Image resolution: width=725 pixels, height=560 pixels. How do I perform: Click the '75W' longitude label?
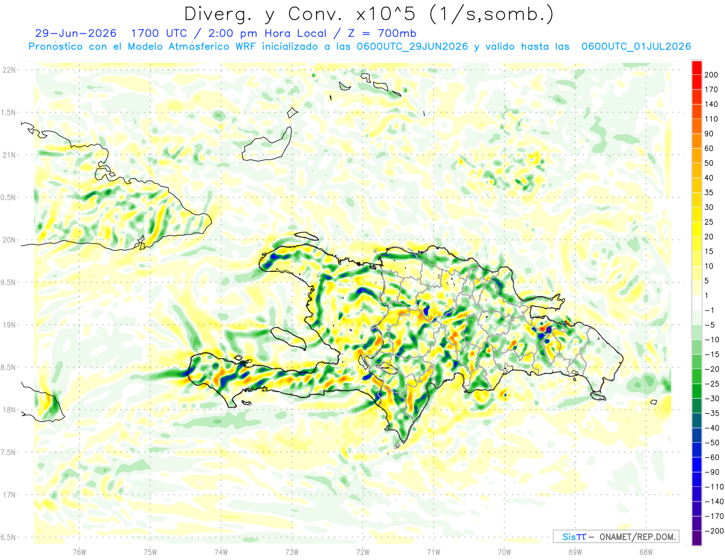(150, 551)
